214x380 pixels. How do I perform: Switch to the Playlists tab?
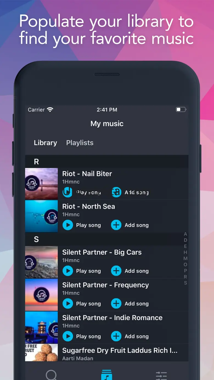80,143
